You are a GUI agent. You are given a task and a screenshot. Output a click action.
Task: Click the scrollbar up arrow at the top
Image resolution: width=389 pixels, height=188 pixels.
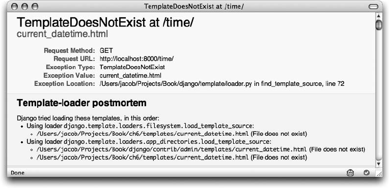coord(379,16)
